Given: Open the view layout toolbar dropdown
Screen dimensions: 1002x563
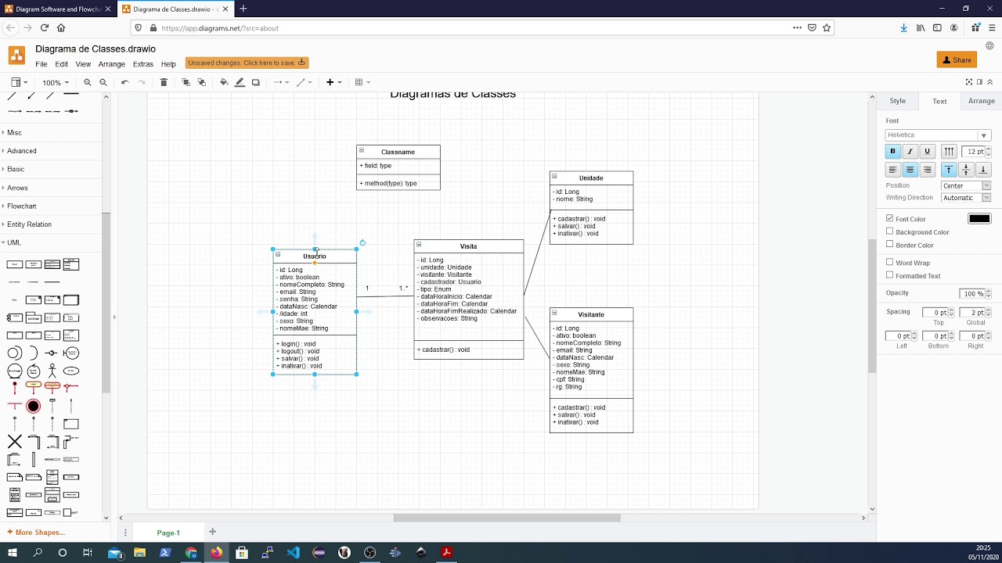Looking at the screenshot, I should tap(19, 82).
